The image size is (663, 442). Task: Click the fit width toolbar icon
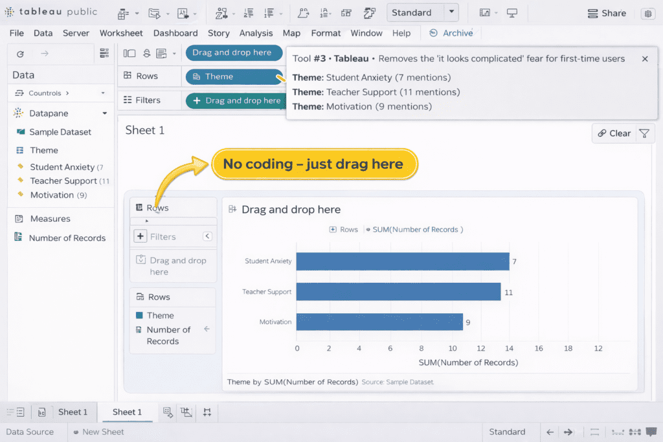(x=346, y=13)
